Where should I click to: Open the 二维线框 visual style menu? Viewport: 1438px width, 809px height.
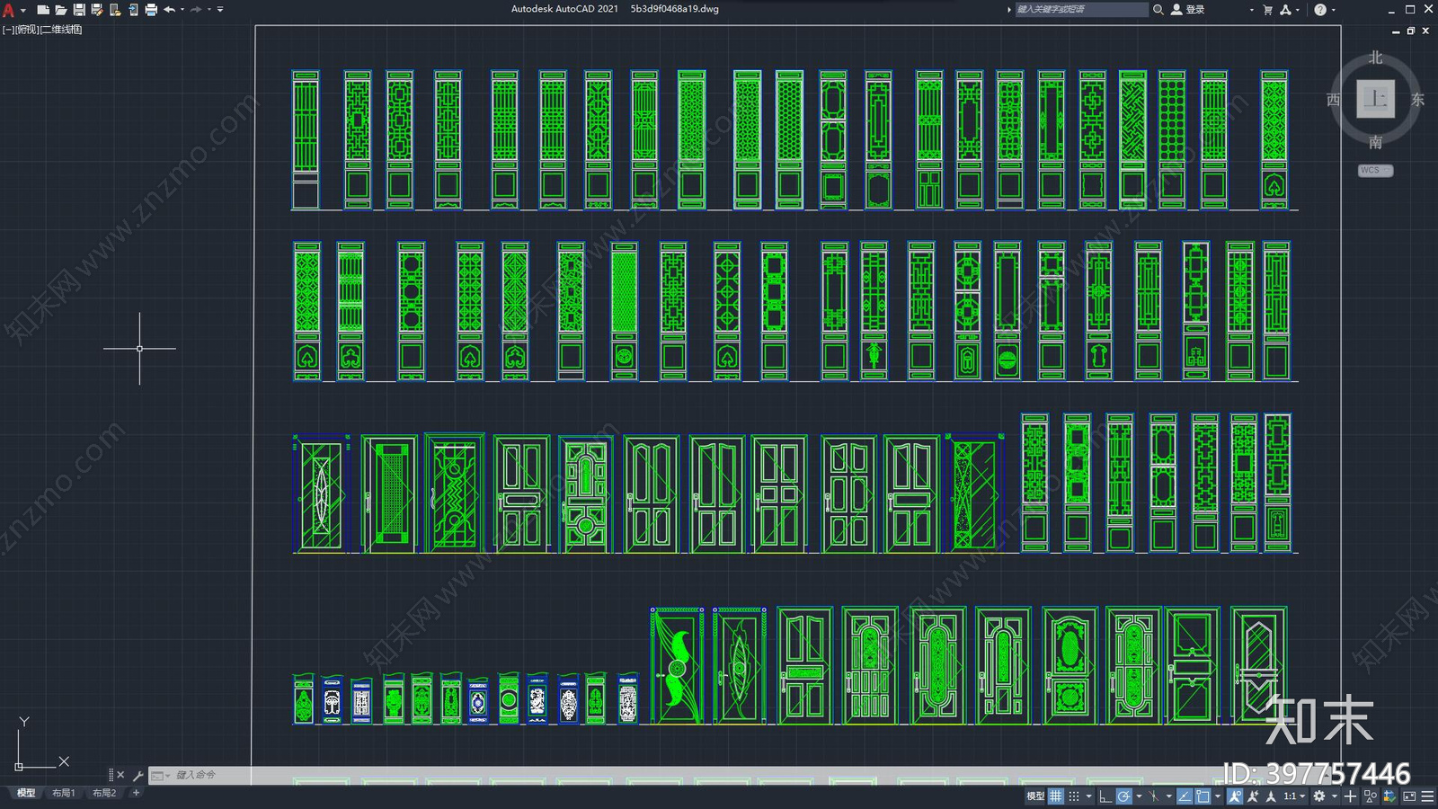(x=62, y=30)
